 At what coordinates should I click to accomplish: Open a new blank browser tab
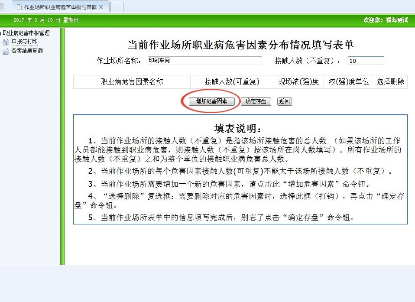(117, 7)
